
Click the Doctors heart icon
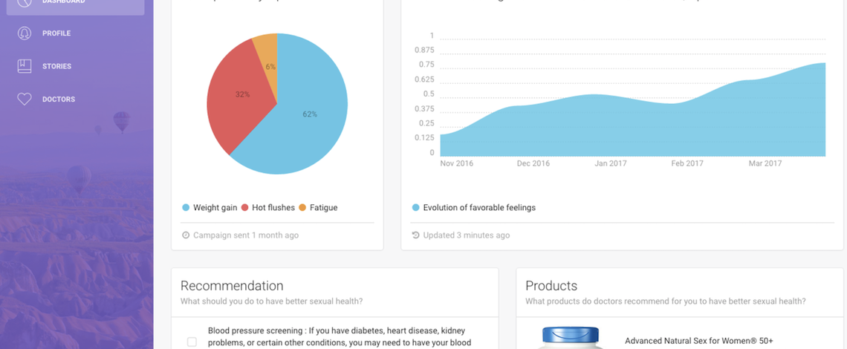pyautogui.click(x=25, y=99)
